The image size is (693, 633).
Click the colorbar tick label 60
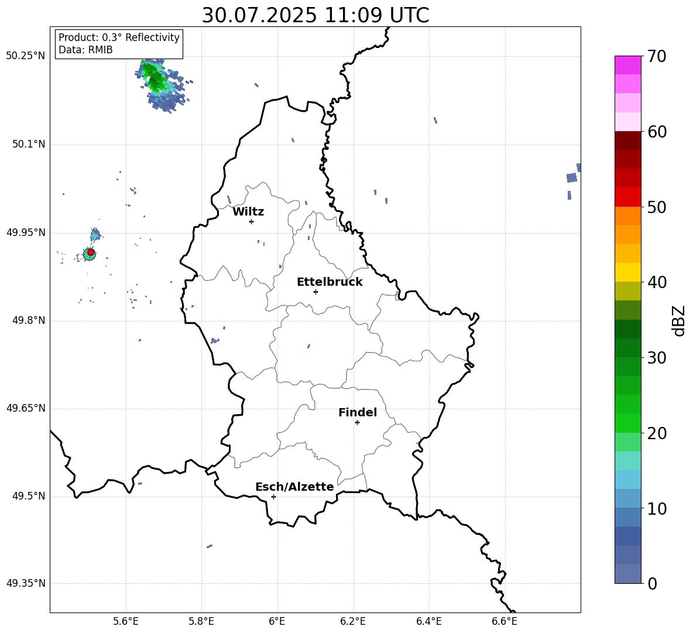click(x=657, y=132)
